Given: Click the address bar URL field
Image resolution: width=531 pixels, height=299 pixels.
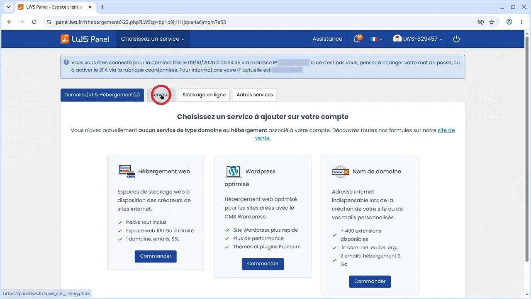Looking at the screenshot, I should tap(265, 22).
